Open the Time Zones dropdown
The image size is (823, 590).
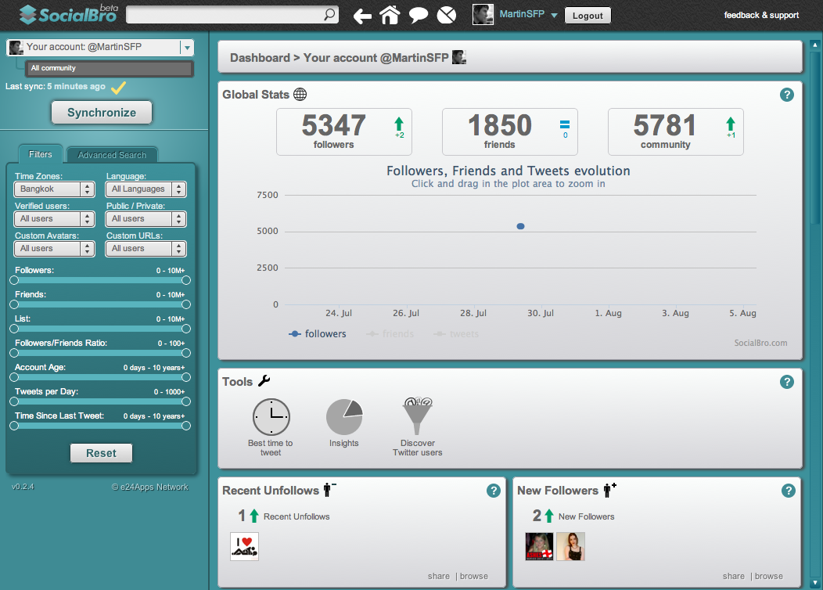pyautogui.click(x=54, y=189)
